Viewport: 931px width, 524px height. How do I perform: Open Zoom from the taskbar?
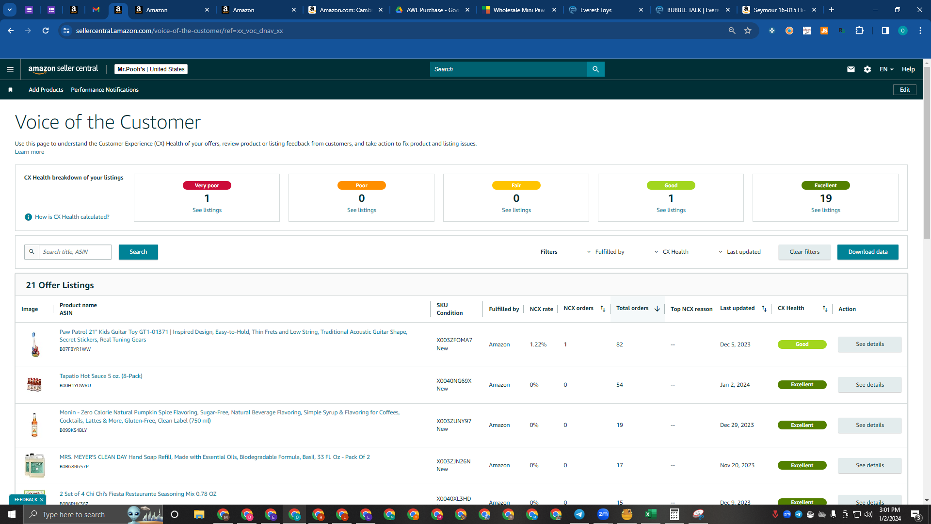coord(603,514)
